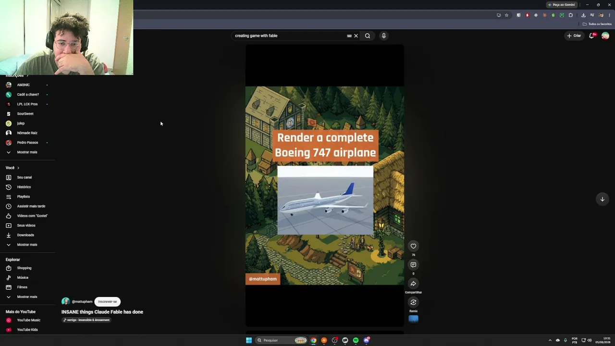Viewport: 615px width, 346px height.
Task: Go to the next Short with down arrow
Action: tap(602, 199)
